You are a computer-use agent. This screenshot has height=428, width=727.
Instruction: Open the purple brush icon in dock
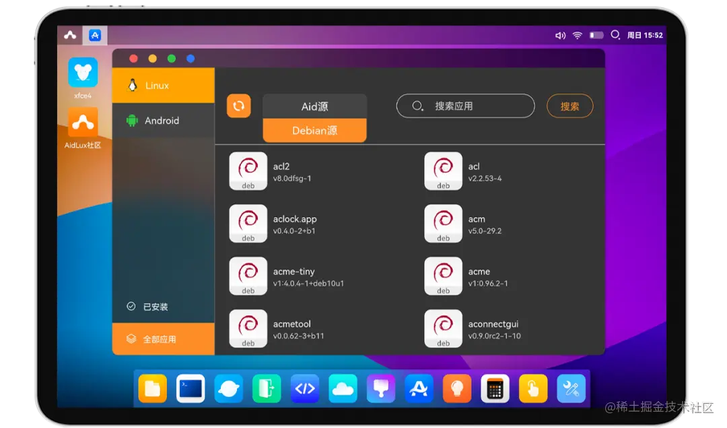[x=380, y=388]
